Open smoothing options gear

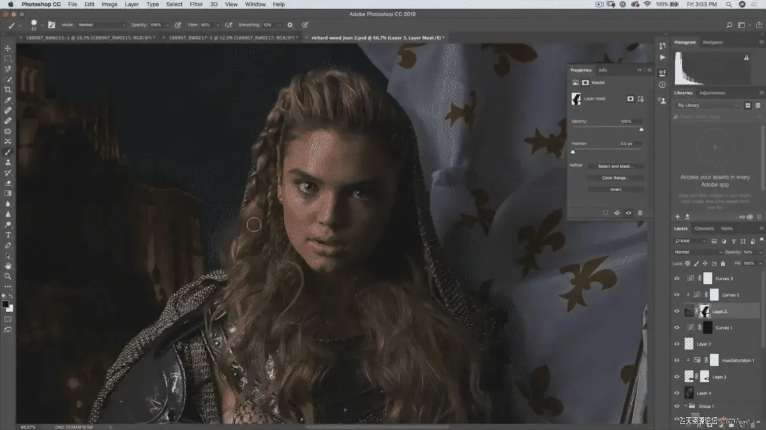290,25
